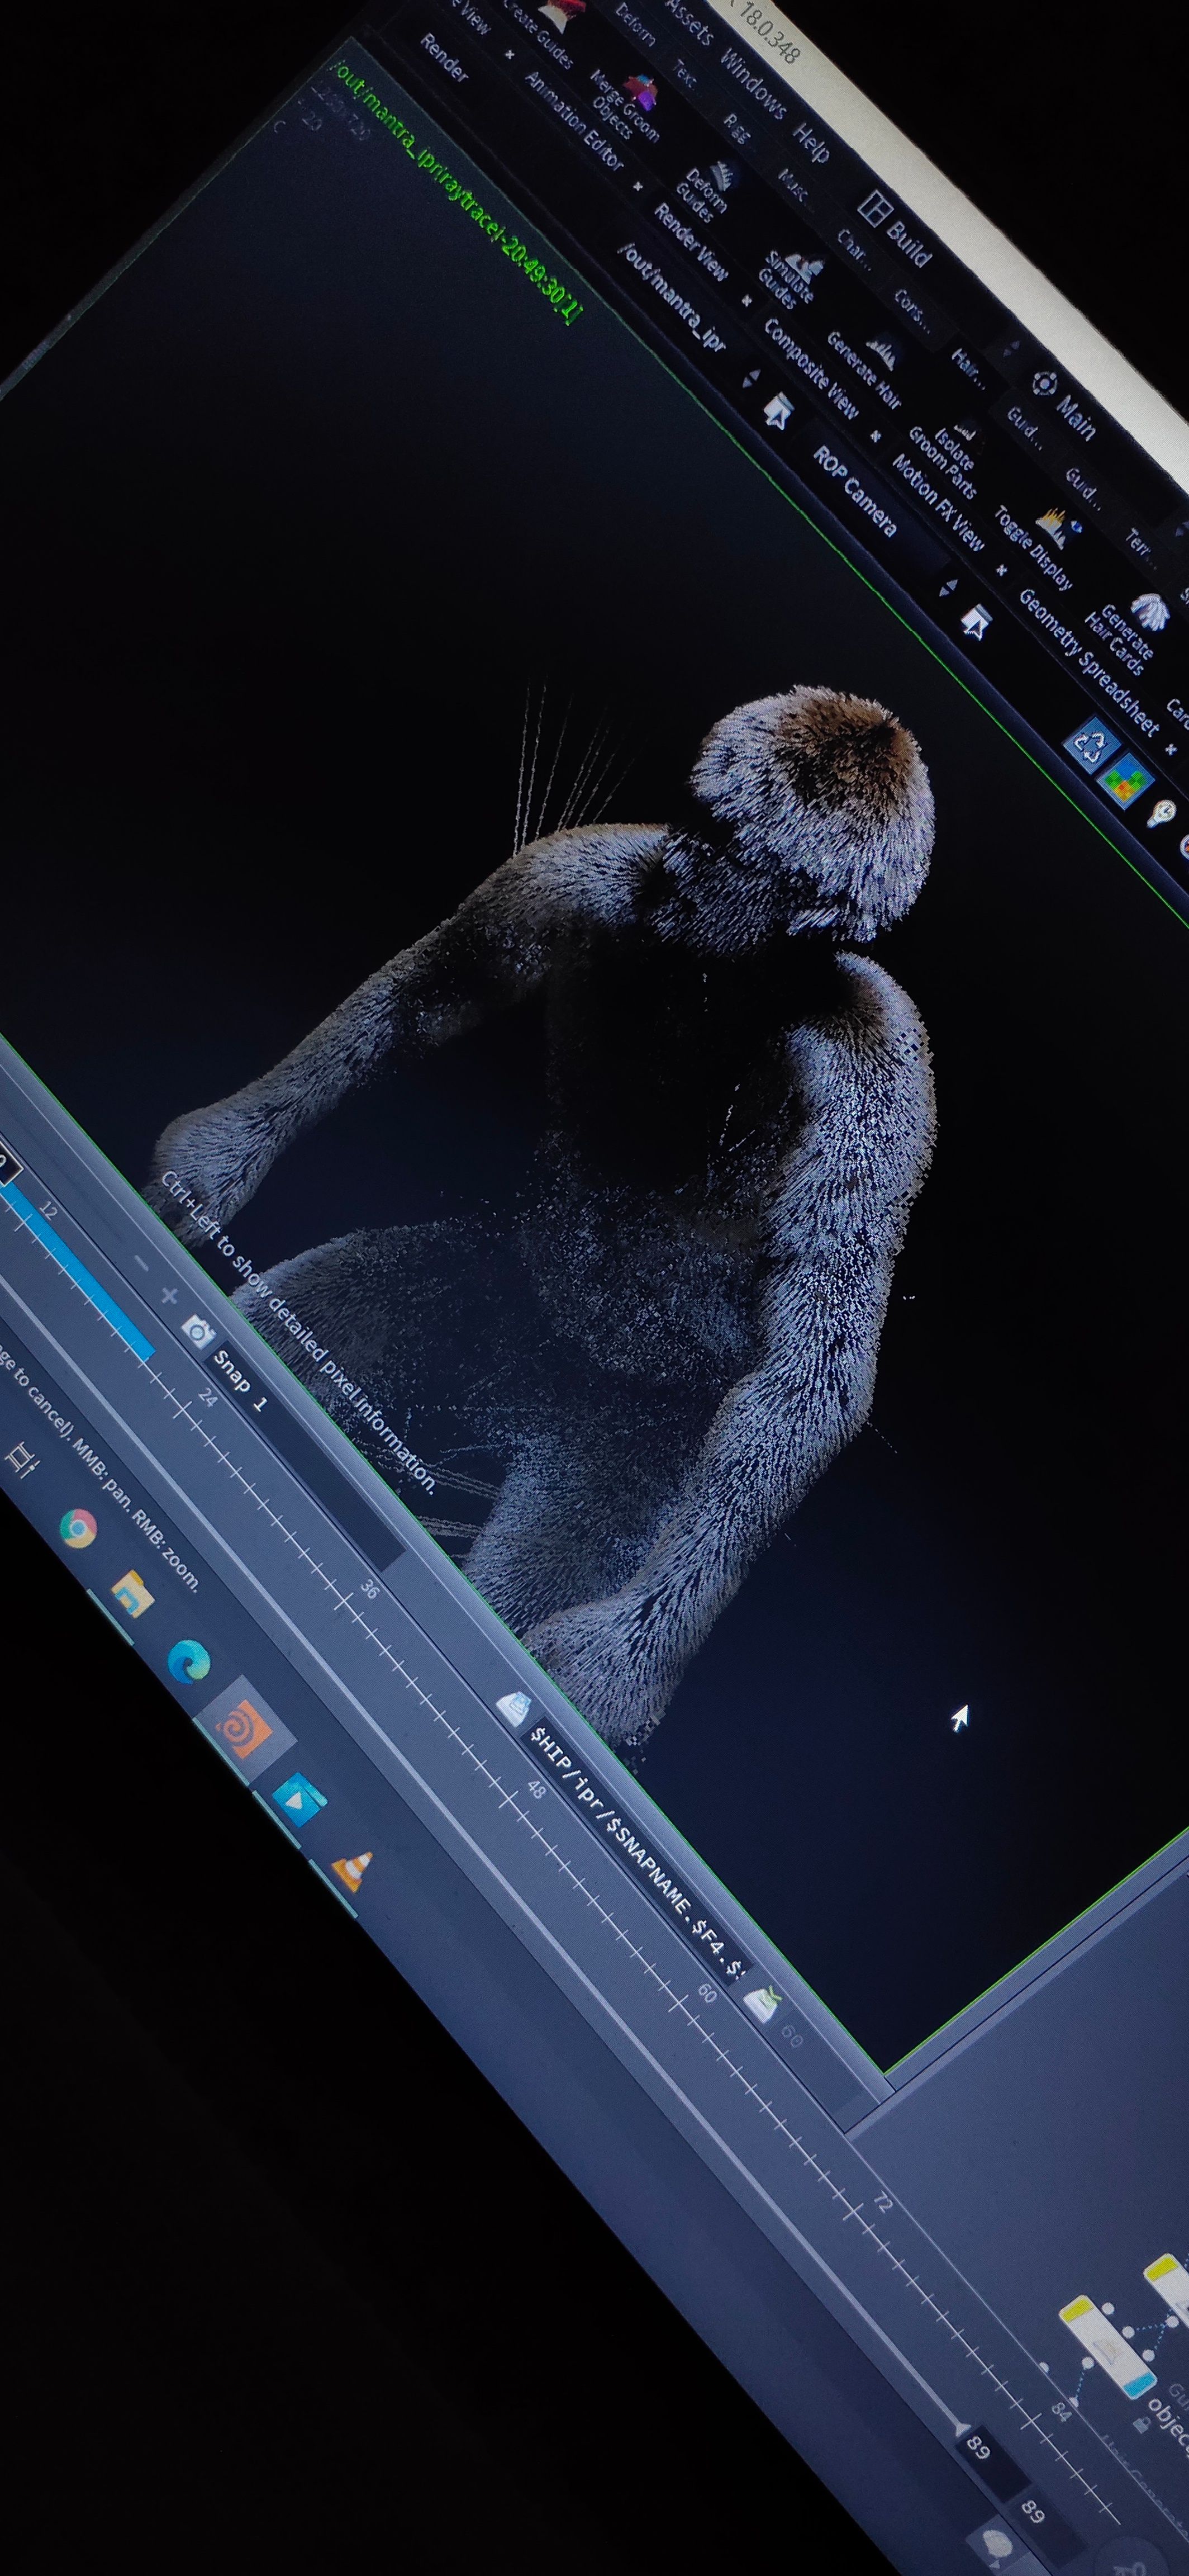The height and width of the screenshot is (2576, 1189).
Task: Open Google Chrome from the taskbar
Action: [x=77, y=1529]
